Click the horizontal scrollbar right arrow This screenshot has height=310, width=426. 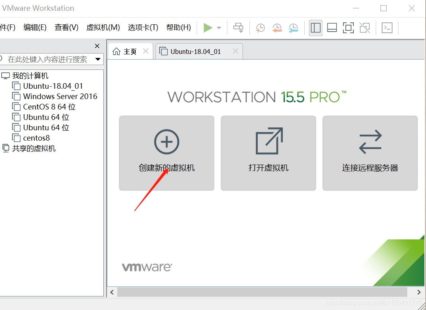[x=419, y=292]
